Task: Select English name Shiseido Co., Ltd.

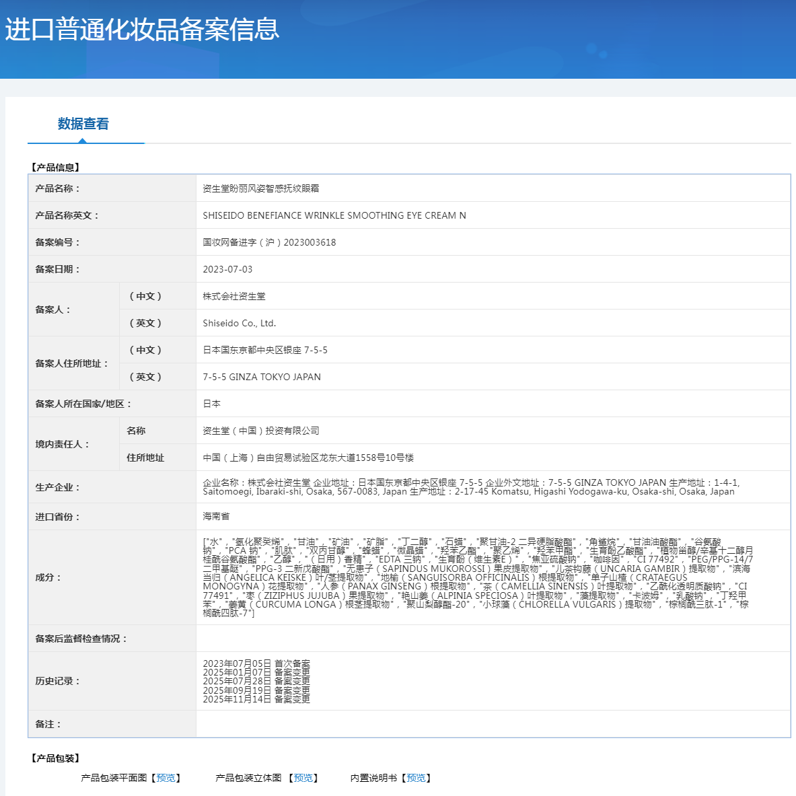Action: coord(240,323)
